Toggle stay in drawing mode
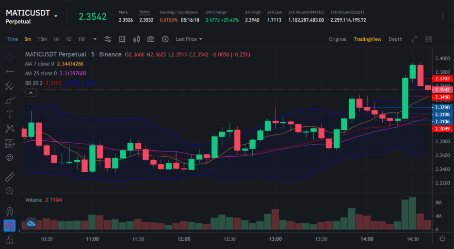Image resolution: width=454 pixels, height=249 pixels. coord(10,226)
